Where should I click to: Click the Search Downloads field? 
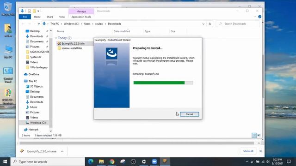pos(238,24)
